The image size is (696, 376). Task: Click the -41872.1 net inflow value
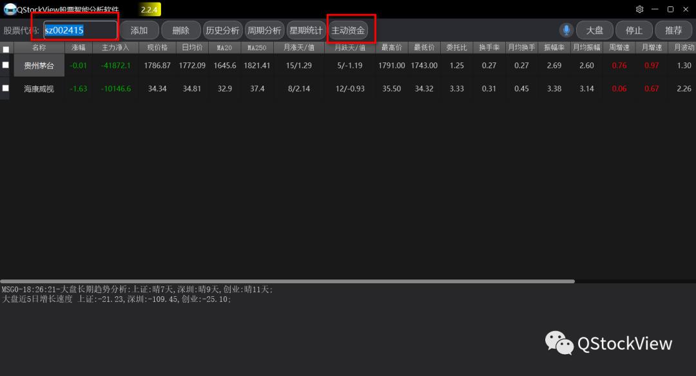tap(115, 65)
